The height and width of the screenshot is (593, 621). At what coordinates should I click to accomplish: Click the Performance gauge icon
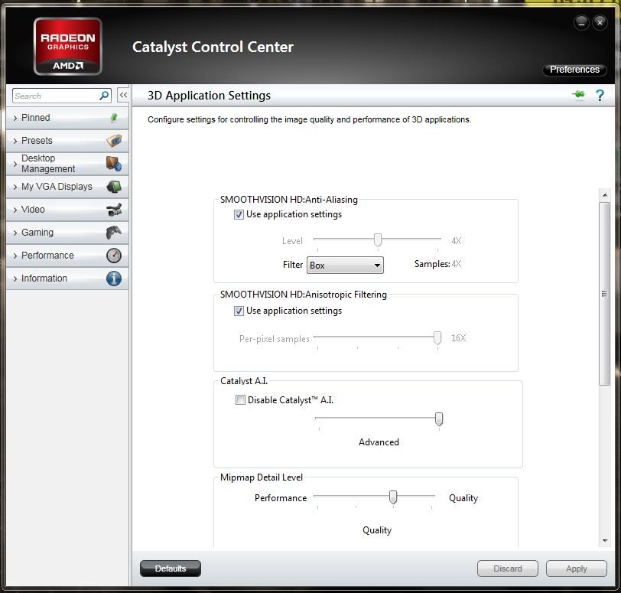114,256
